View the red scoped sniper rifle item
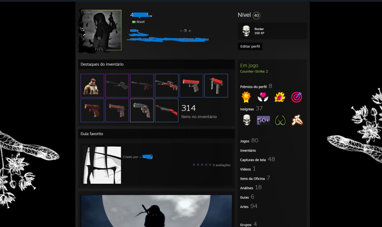This screenshot has height=227, width=382. (x=167, y=85)
